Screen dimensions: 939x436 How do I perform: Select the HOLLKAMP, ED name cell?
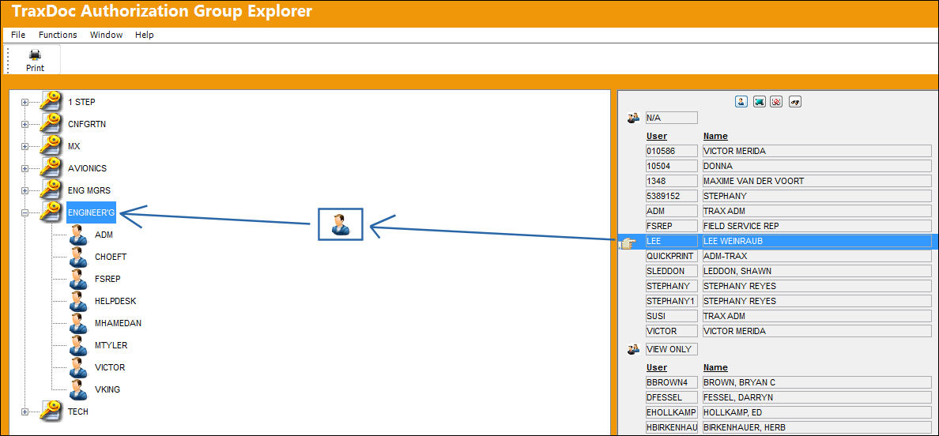point(816,412)
